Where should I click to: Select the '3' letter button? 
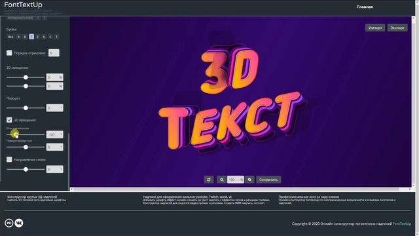pos(18,37)
